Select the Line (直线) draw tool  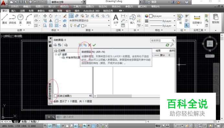(5, 18)
